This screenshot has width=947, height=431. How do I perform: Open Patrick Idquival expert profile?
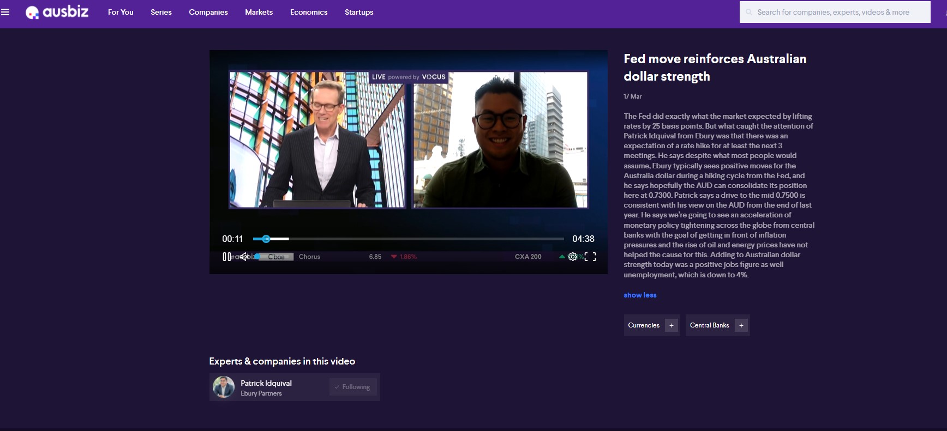266,383
